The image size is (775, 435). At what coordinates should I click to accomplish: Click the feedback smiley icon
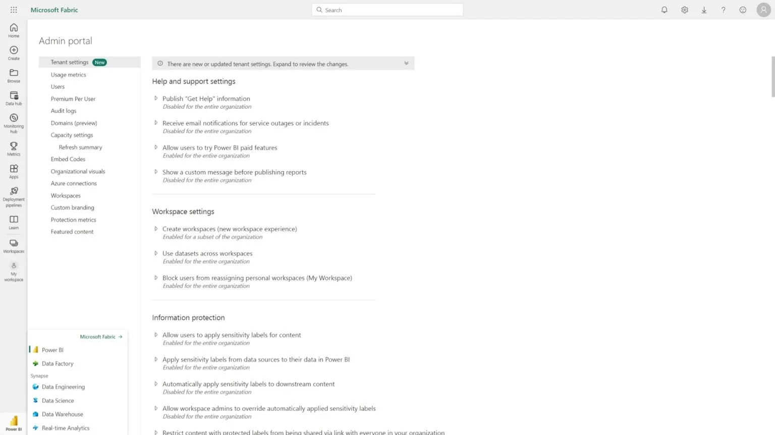(743, 10)
